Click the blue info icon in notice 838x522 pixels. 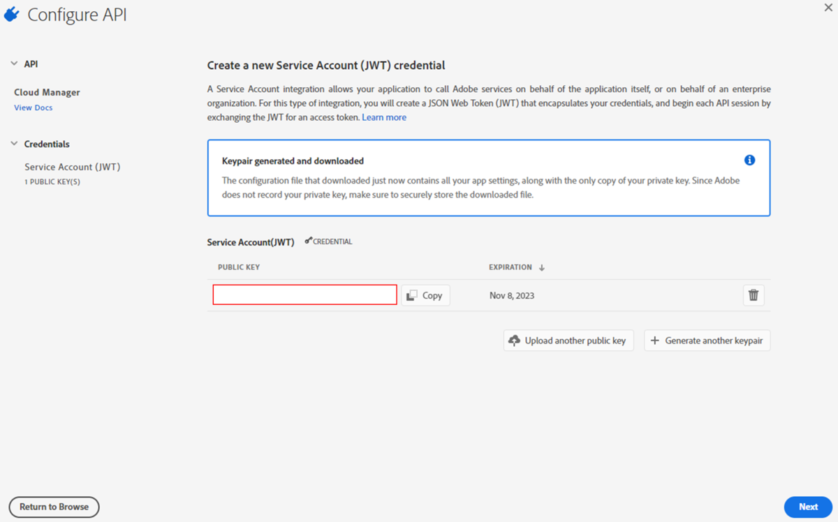[749, 160]
